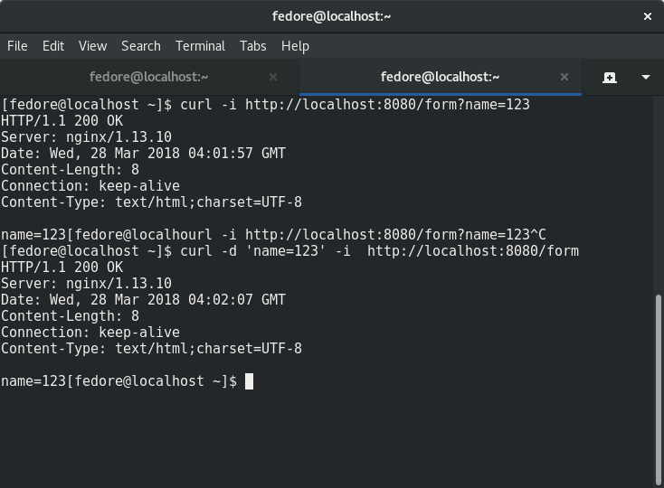Screen dimensions: 664x488
Task: Open the Terminal menu
Action: [200, 46]
